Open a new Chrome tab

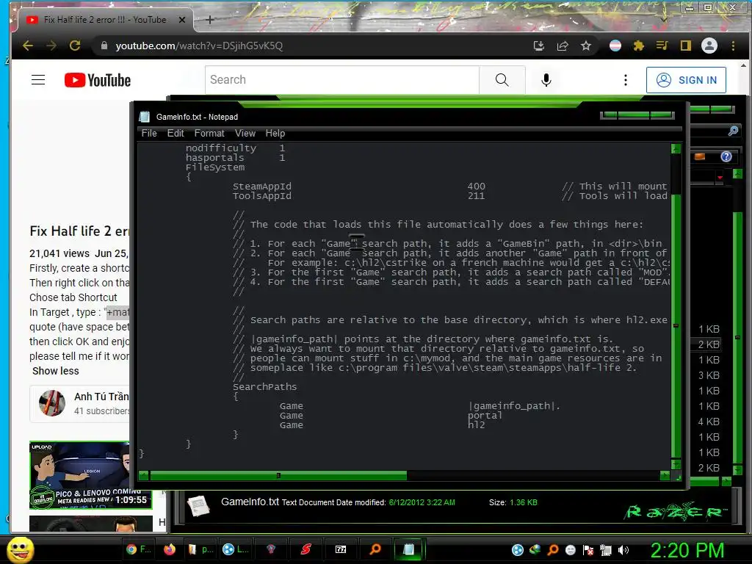coord(209,20)
